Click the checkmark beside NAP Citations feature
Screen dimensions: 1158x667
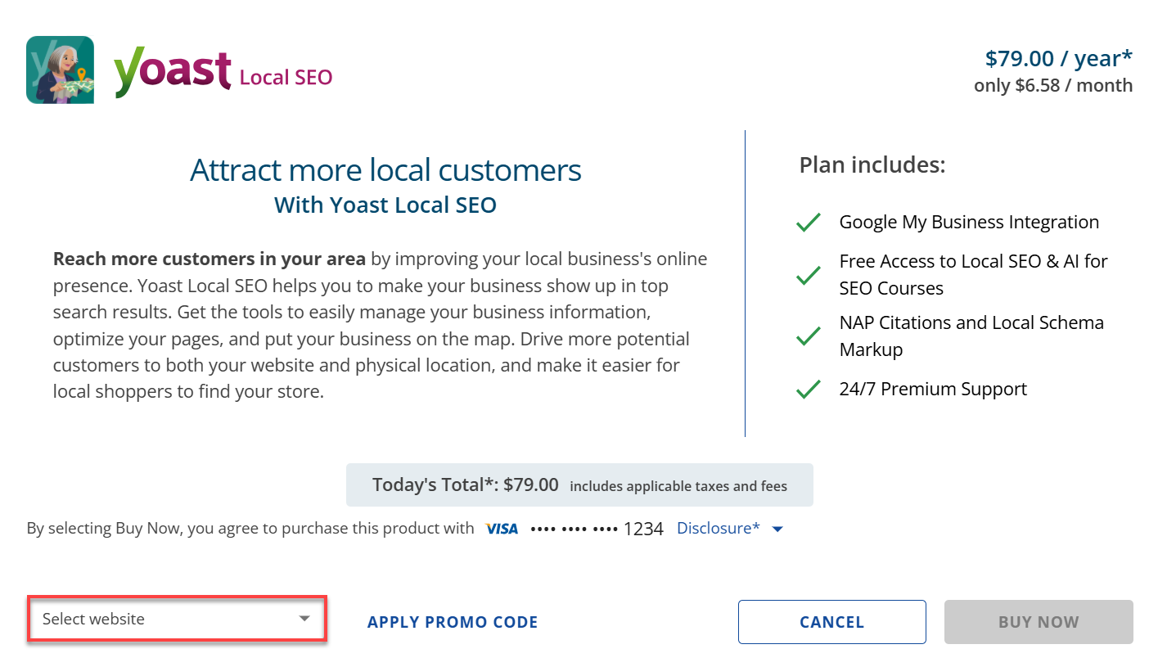coord(808,336)
